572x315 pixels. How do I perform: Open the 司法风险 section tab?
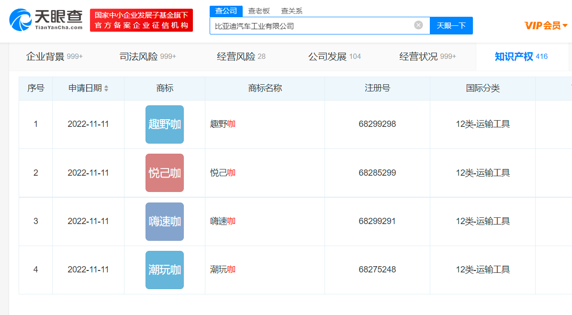click(x=147, y=56)
